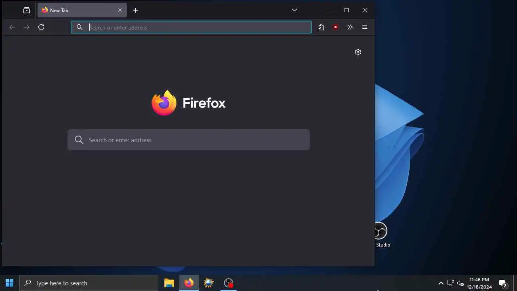Open the notification center icon
The height and width of the screenshot is (291, 517).
(503, 283)
